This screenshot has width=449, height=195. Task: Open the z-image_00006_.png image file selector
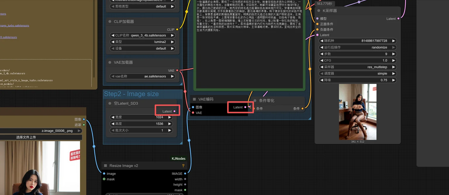41,131
